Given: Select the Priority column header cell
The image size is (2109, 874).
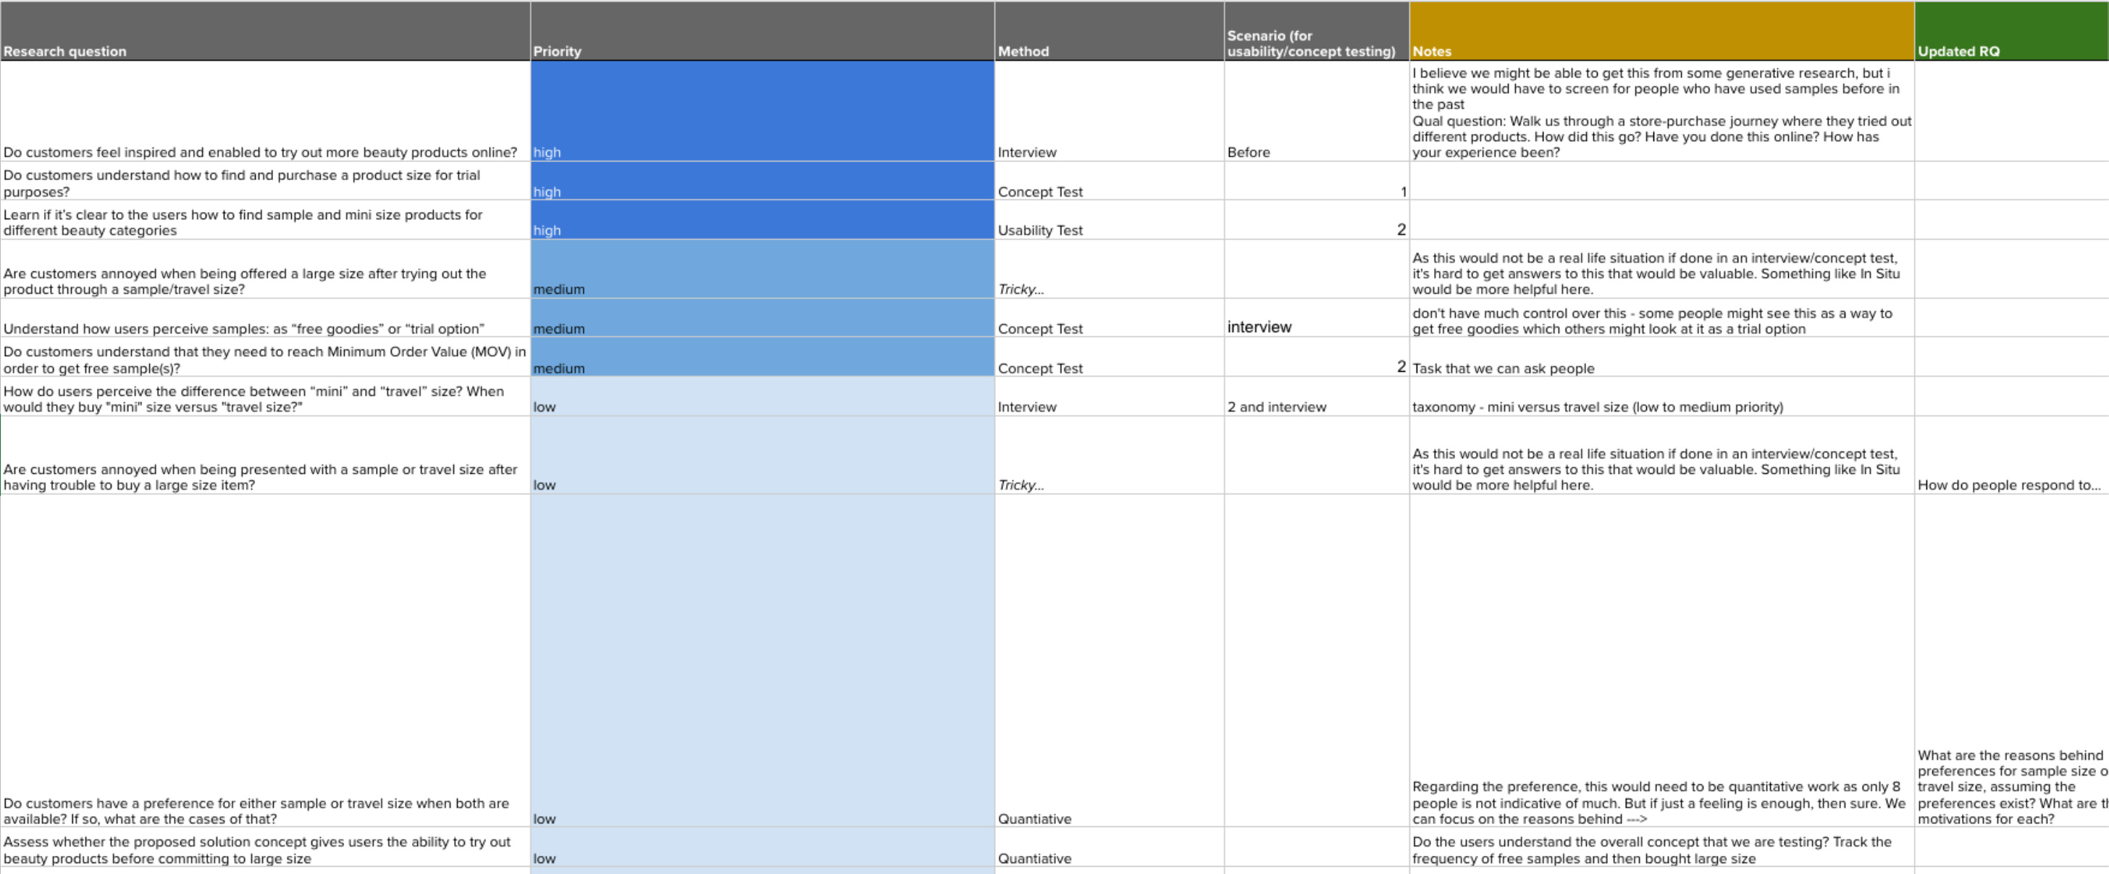Looking at the screenshot, I should [x=761, y=32].
